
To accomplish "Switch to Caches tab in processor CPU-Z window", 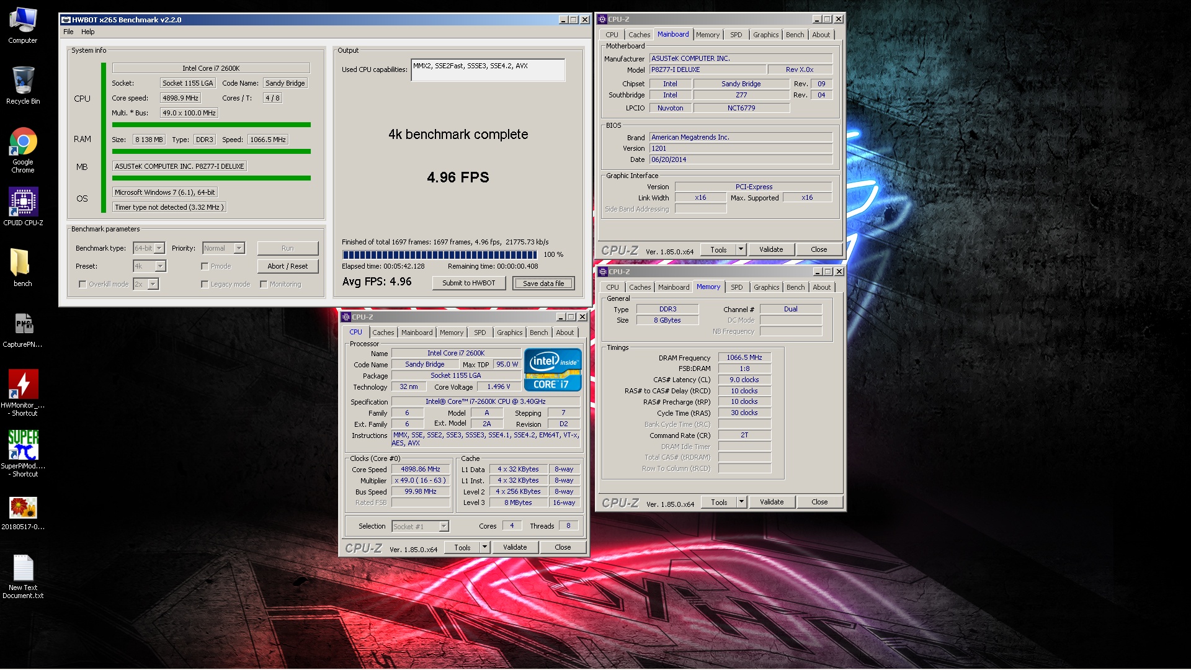I will [383, 333].
